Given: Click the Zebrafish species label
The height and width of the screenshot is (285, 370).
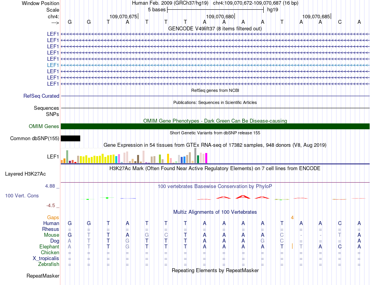Looking at the screenshot, I should (x=49, y=264).
